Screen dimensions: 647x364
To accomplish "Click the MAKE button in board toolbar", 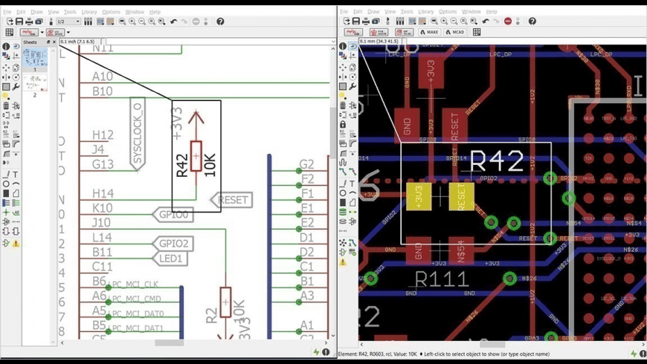I will [429, 33].
